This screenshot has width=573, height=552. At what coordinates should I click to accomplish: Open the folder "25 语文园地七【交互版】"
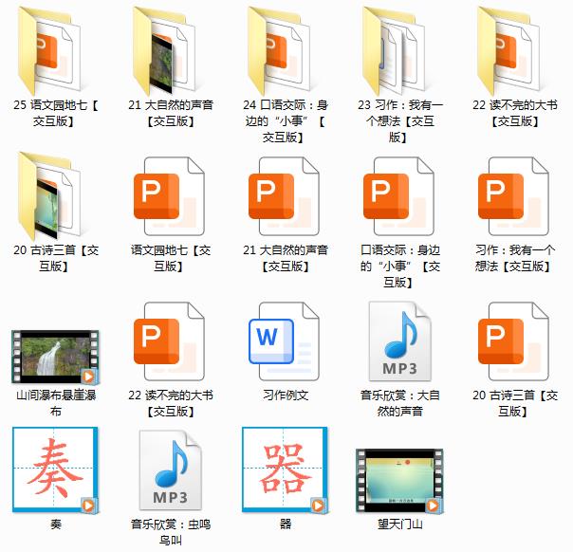tap(55, 49)
